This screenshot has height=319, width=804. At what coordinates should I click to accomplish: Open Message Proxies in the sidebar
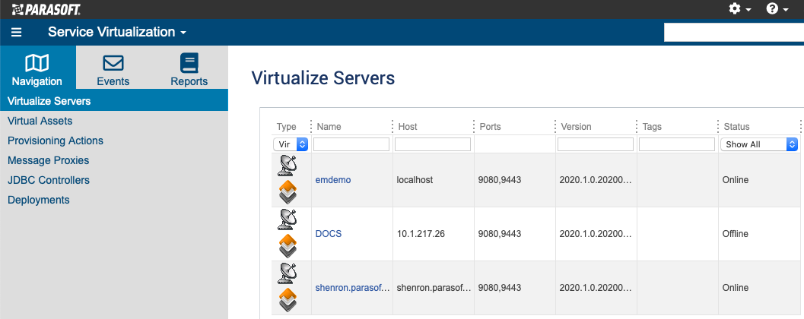point(48,160)
